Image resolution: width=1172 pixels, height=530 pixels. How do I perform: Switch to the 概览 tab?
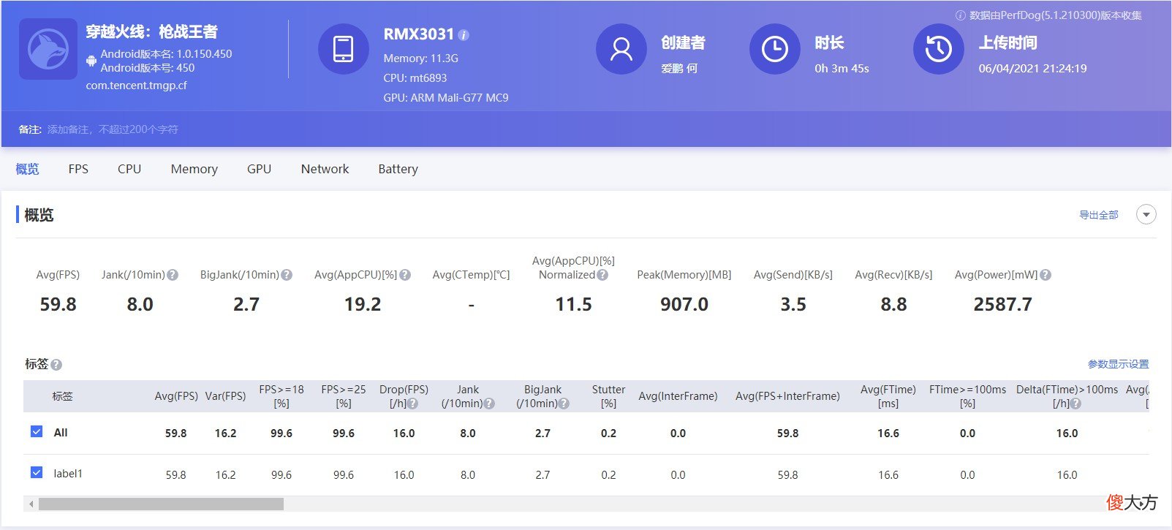point(27,169)
